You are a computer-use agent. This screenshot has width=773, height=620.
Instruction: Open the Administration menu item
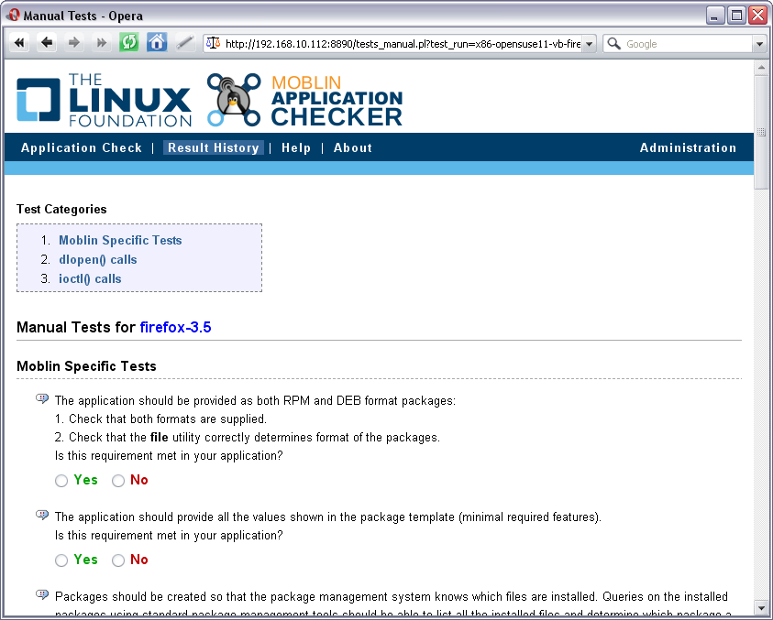(689, 147)
